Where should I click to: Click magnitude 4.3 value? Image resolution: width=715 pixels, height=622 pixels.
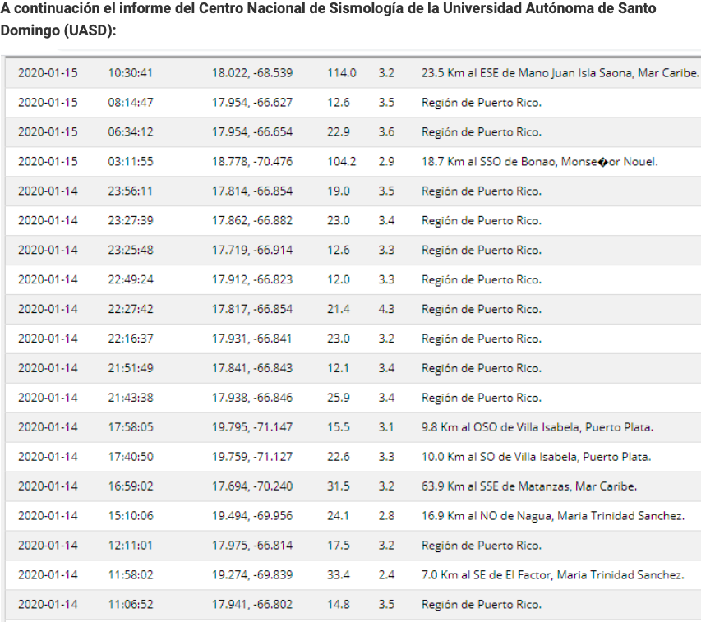pos(386,309)
